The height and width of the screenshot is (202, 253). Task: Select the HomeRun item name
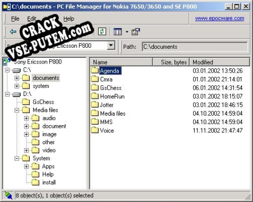(x=112, y=96)
